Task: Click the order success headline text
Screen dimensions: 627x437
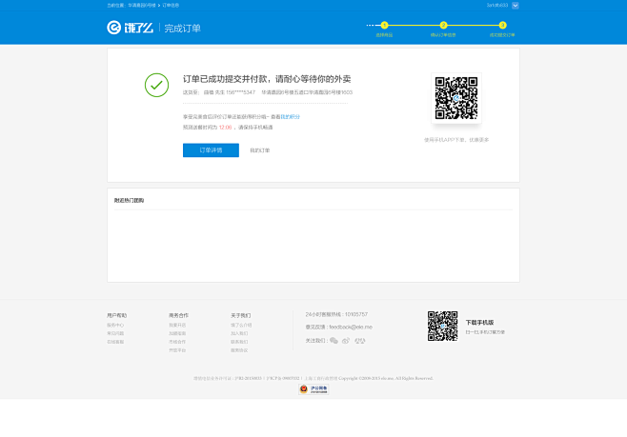Action: pyautogui.click(x=267, y=79)
